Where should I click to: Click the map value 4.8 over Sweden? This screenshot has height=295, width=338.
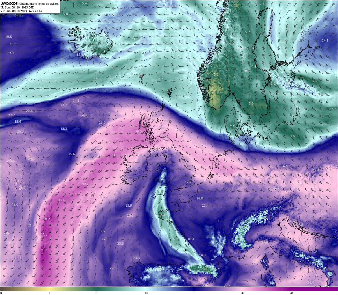pos(254,67)
